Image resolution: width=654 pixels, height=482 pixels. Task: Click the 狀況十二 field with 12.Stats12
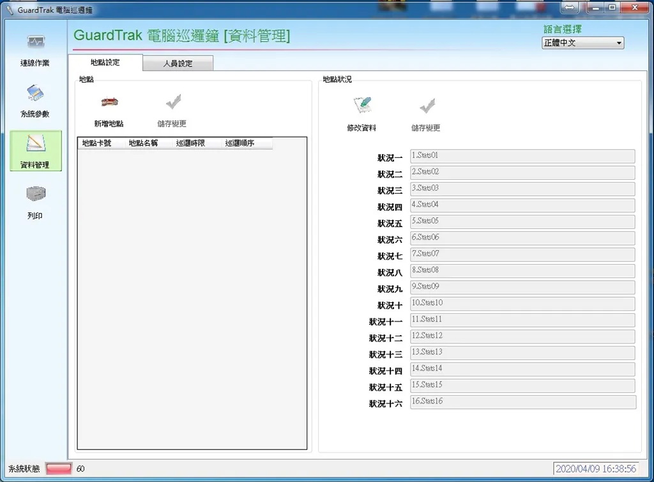pyautogui.click(x=522, y=336)
